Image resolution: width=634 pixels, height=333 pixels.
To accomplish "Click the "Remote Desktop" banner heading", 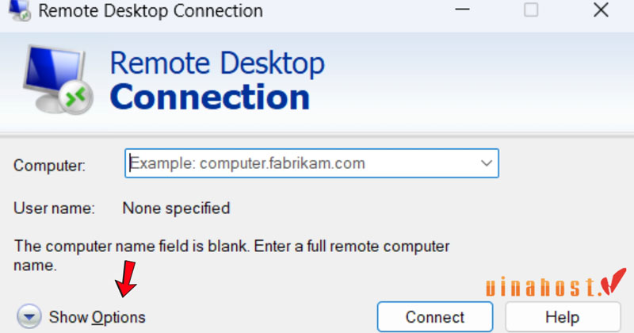I will point(217,63).
